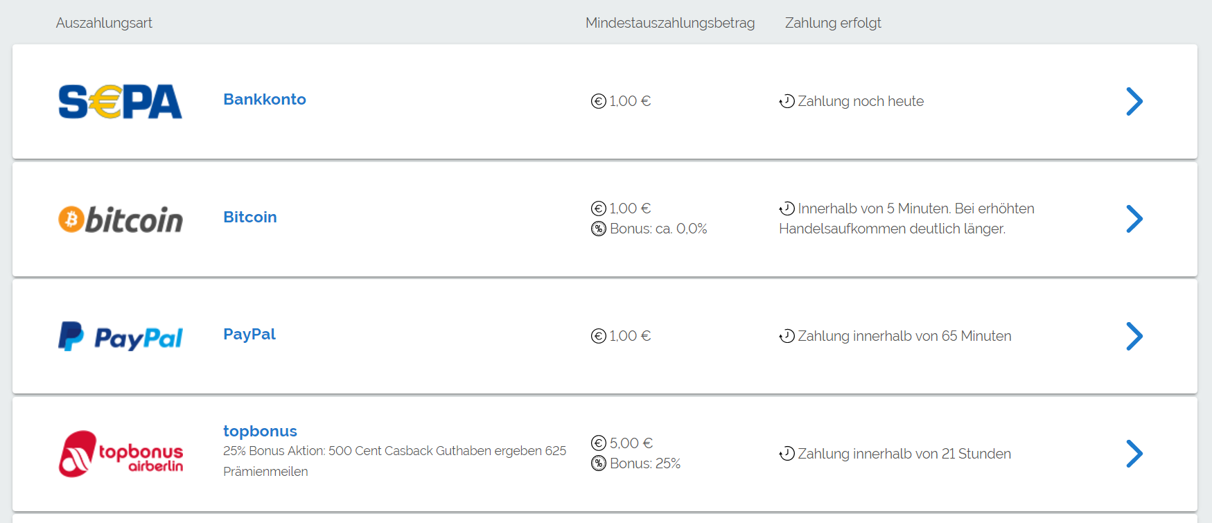Choose the topbonus payout link
The height and width of the screenshot is (523, 1212).
pos(260,431)
